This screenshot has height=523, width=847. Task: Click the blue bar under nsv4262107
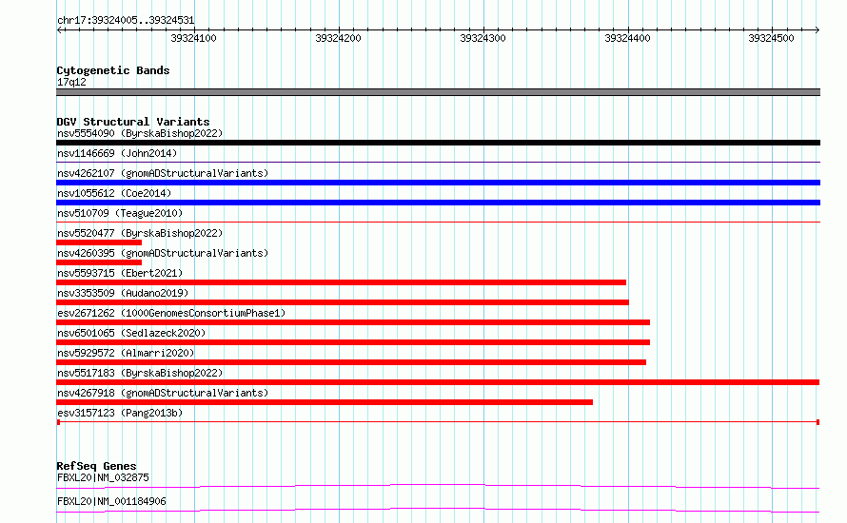[438, 183]
